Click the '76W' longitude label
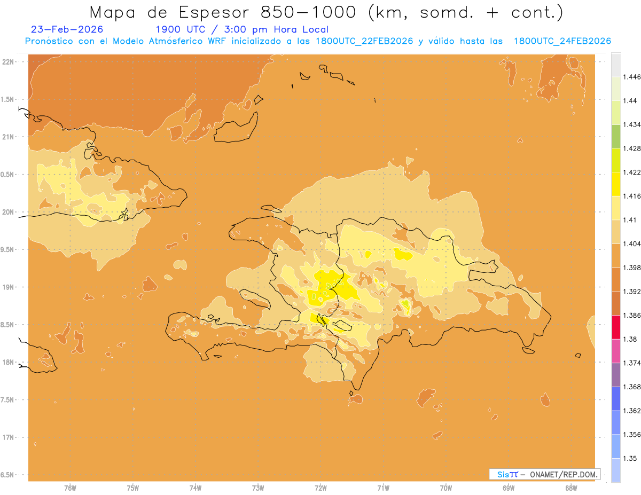Viewport: 641px width, 495px height. (70, 488)
